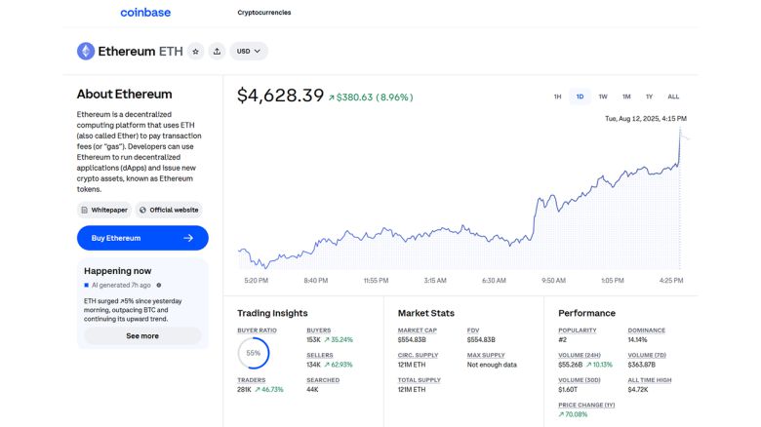Viewport: 761px width, 427px height.
Task: Click See more in Happening now
Action: tap(142, 335)
